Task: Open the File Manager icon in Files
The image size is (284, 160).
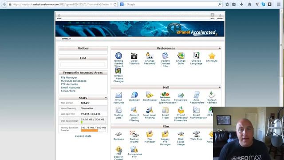Action: click(150, 134)
